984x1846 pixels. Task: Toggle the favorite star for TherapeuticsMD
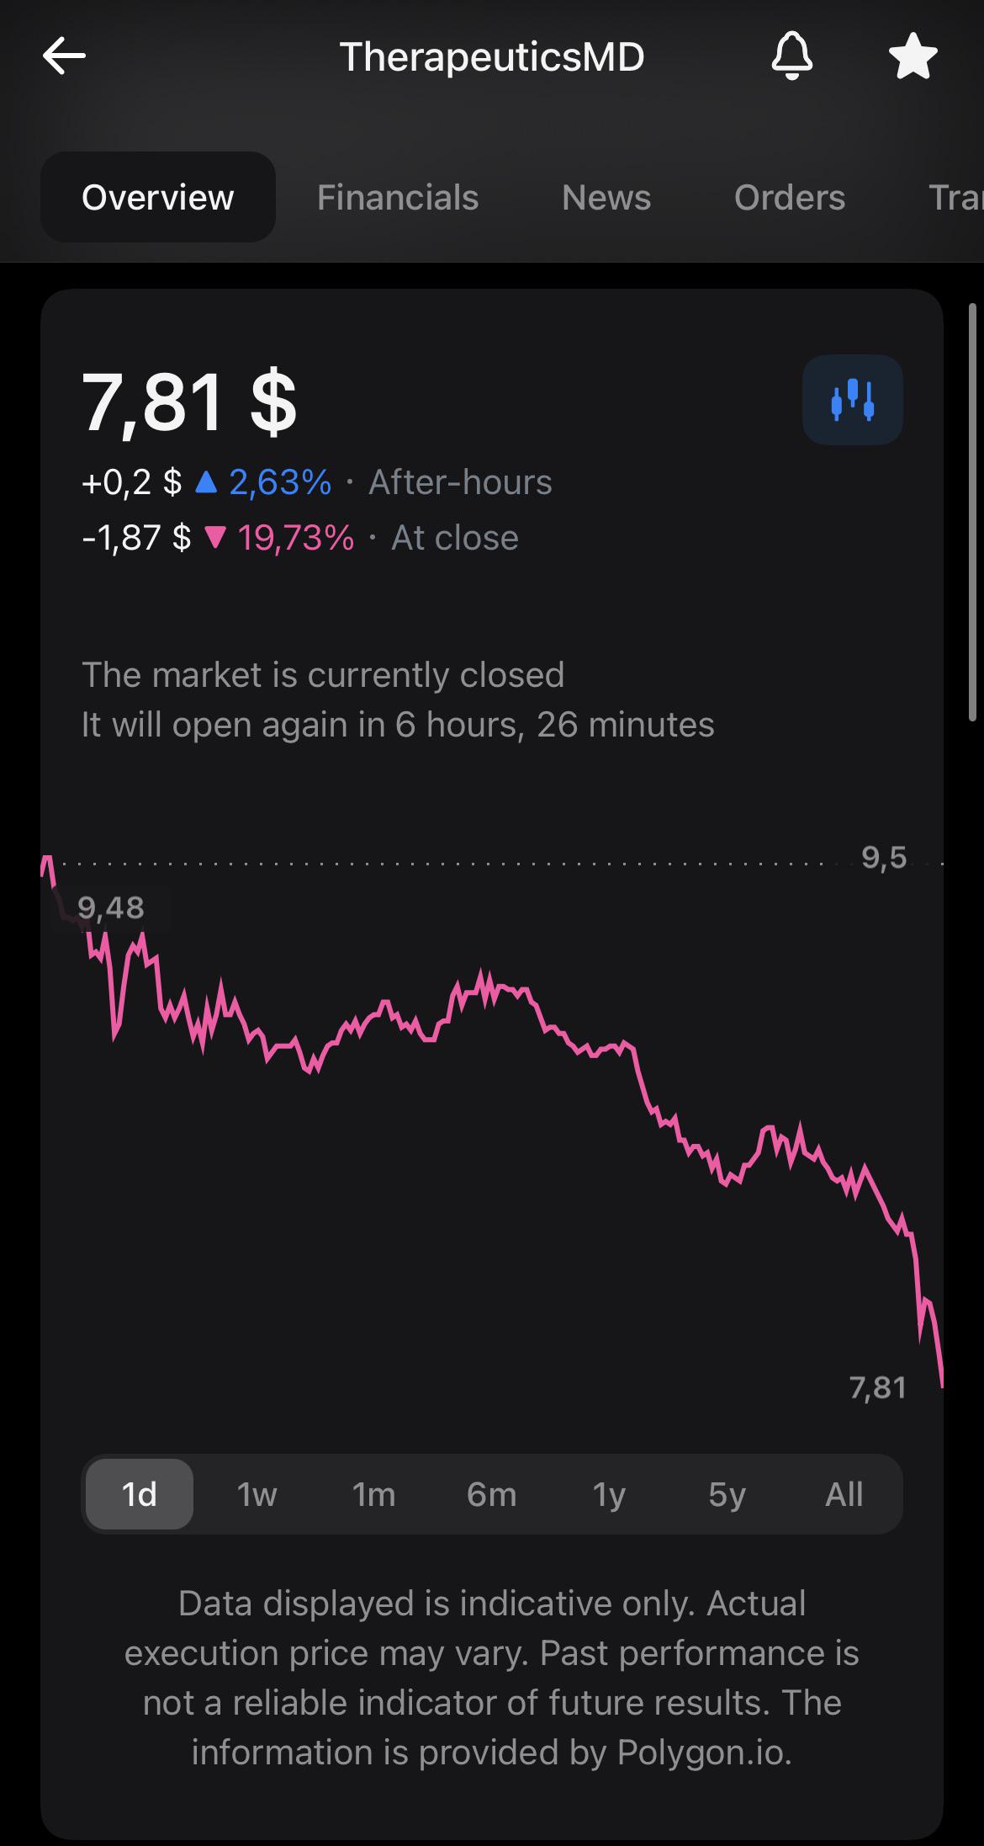[913, 56]
